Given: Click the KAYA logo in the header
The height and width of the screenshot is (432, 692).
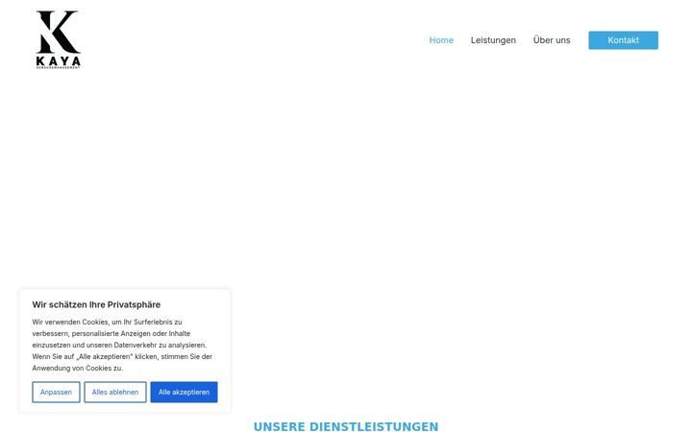Looking at the screenshot, I should (x=59, y=39).
